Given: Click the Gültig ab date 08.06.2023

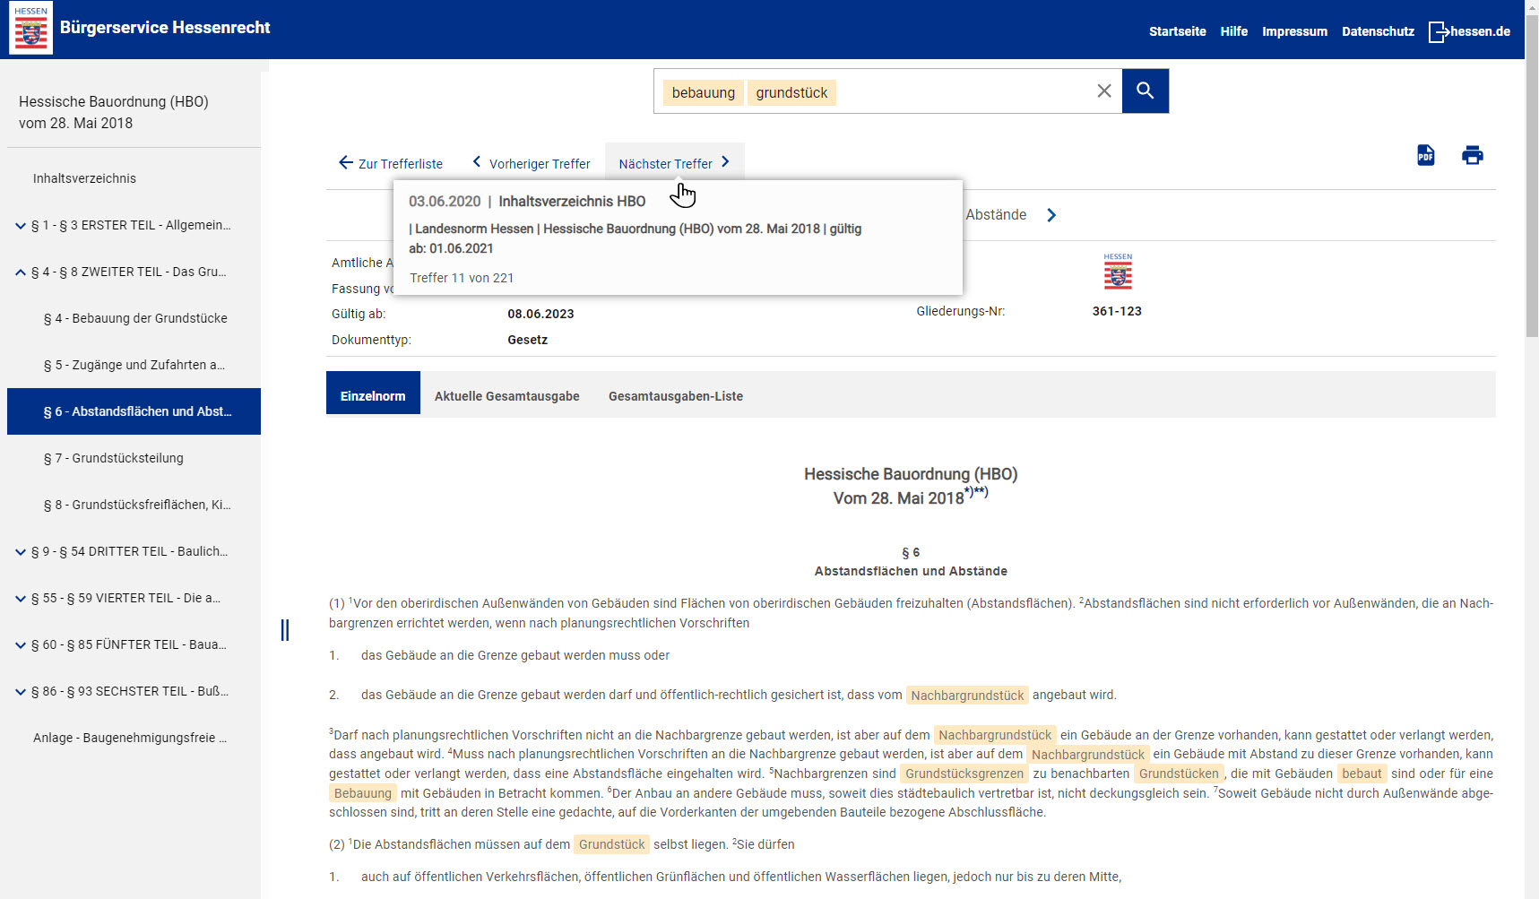Looking at the screenshot, I should point(540,314).
